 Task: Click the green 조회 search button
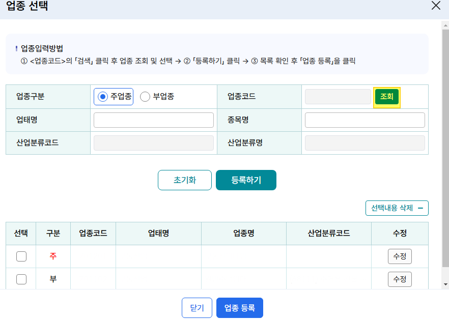pyautogui.click(x=386, y=97)
